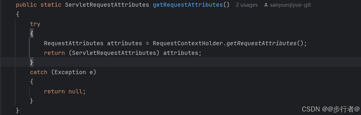
Task: Click the RequestAttributes type on the variable line
Action: [74, 43]
